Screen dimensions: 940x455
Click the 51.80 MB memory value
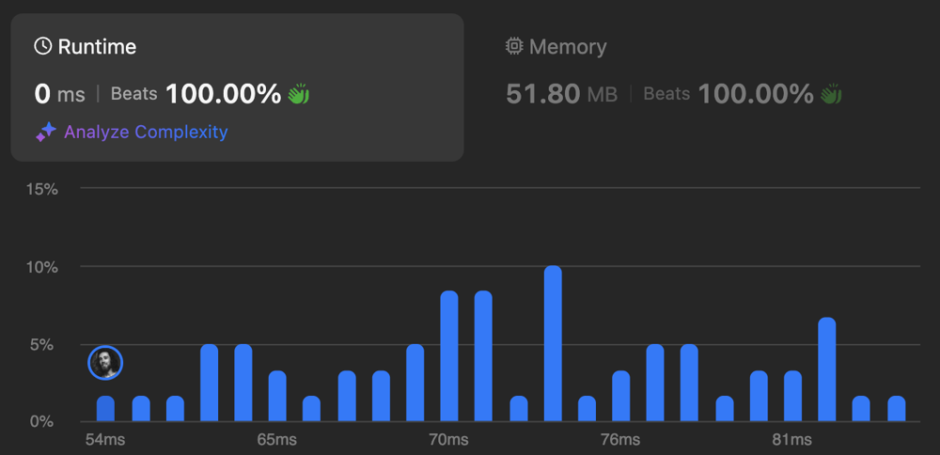click(562, 94)
